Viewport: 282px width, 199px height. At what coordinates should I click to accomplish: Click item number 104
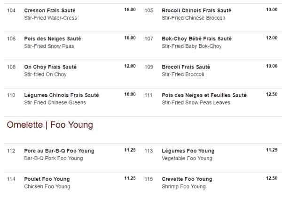[x=11, y=10]
